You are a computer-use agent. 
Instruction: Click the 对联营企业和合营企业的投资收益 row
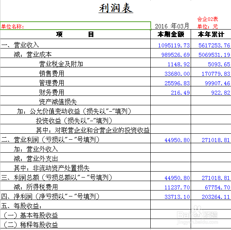[x=93, y=130]
